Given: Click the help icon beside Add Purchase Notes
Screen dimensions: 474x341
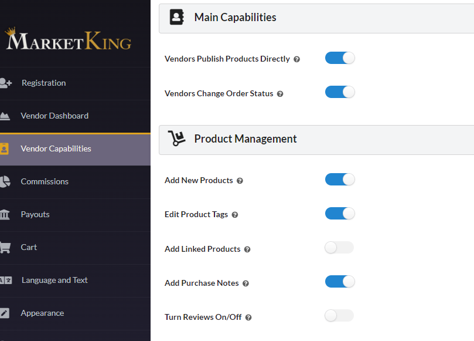Looking at the screenshot, I should point(245,283).
